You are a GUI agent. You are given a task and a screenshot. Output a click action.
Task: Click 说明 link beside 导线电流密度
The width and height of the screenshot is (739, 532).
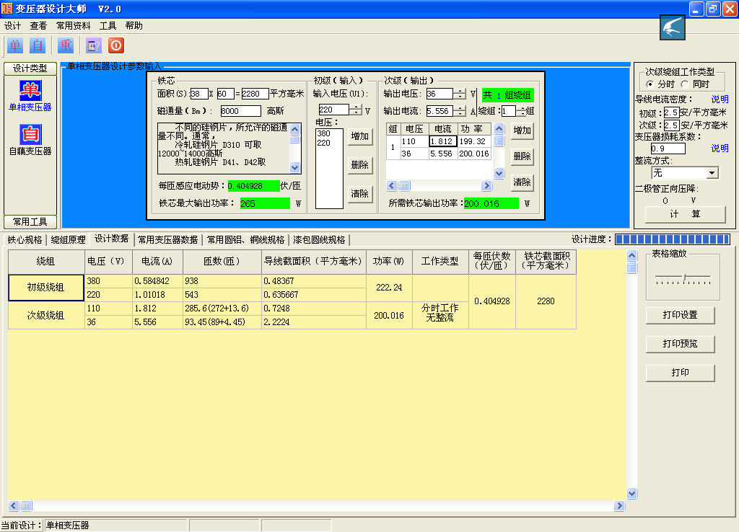[x=720, y=99]
